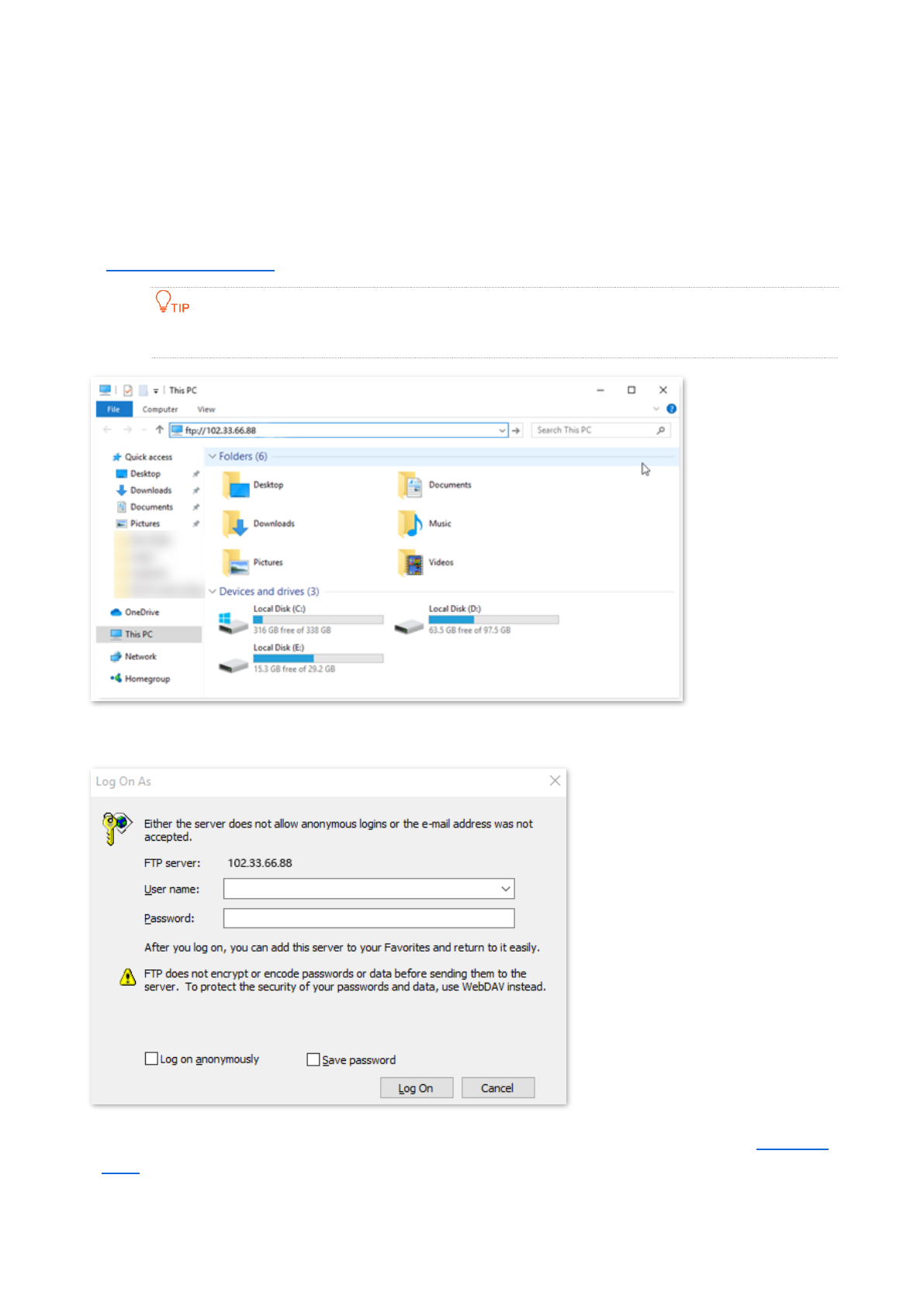The image size is (924, 1306).
Task: Click the Properties quick access toolbar icon
Action: [x=128, y=390]
